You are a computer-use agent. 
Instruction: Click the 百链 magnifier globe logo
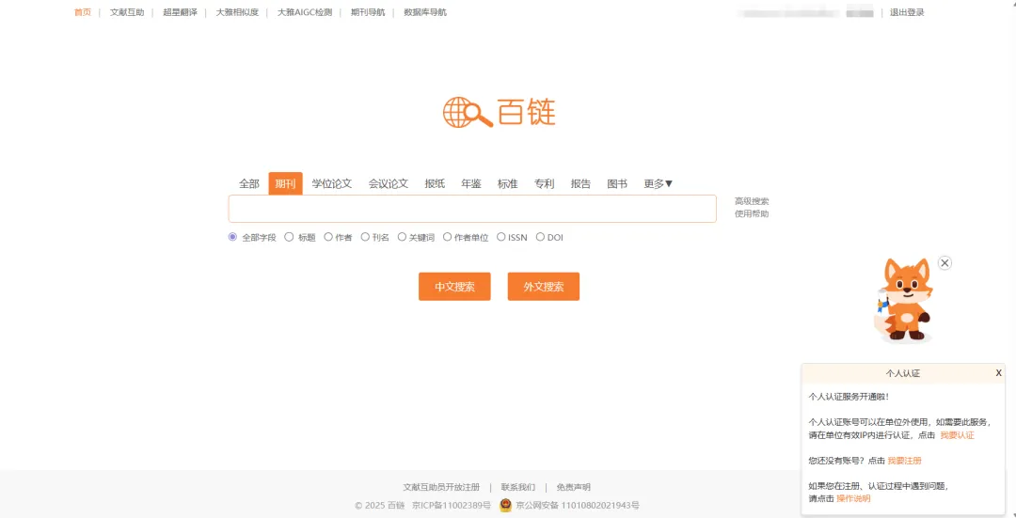468,113
